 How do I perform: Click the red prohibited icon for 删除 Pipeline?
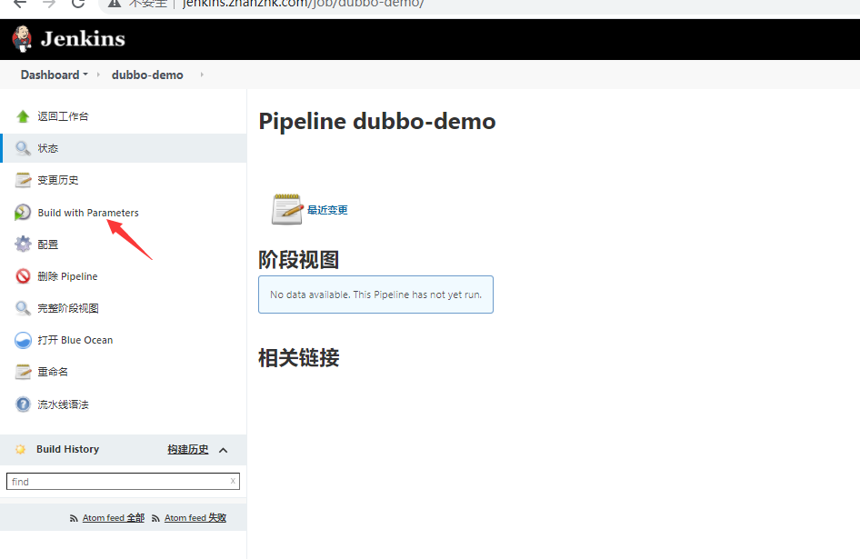point(23,276)
